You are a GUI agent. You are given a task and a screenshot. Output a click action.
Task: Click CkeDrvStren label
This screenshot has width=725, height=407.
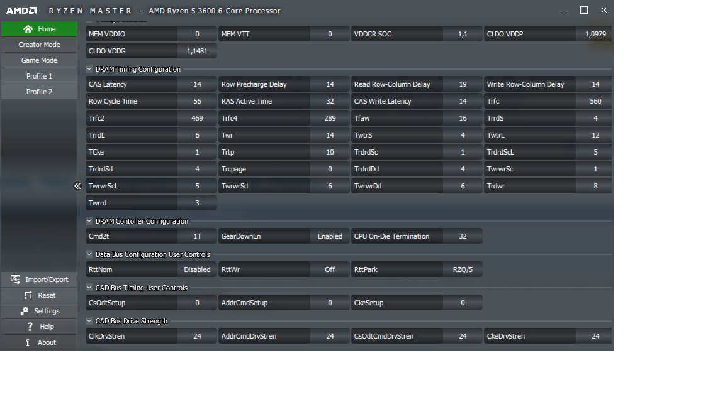click(x=506, y=337)
